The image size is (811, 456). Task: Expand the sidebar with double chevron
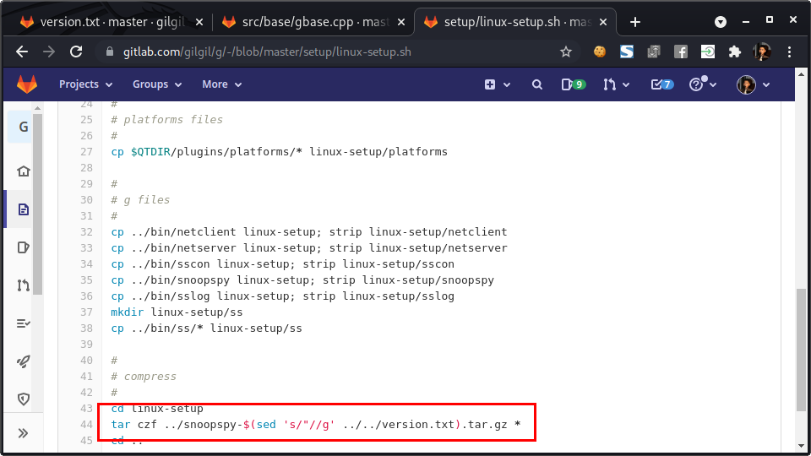[23, 433]
